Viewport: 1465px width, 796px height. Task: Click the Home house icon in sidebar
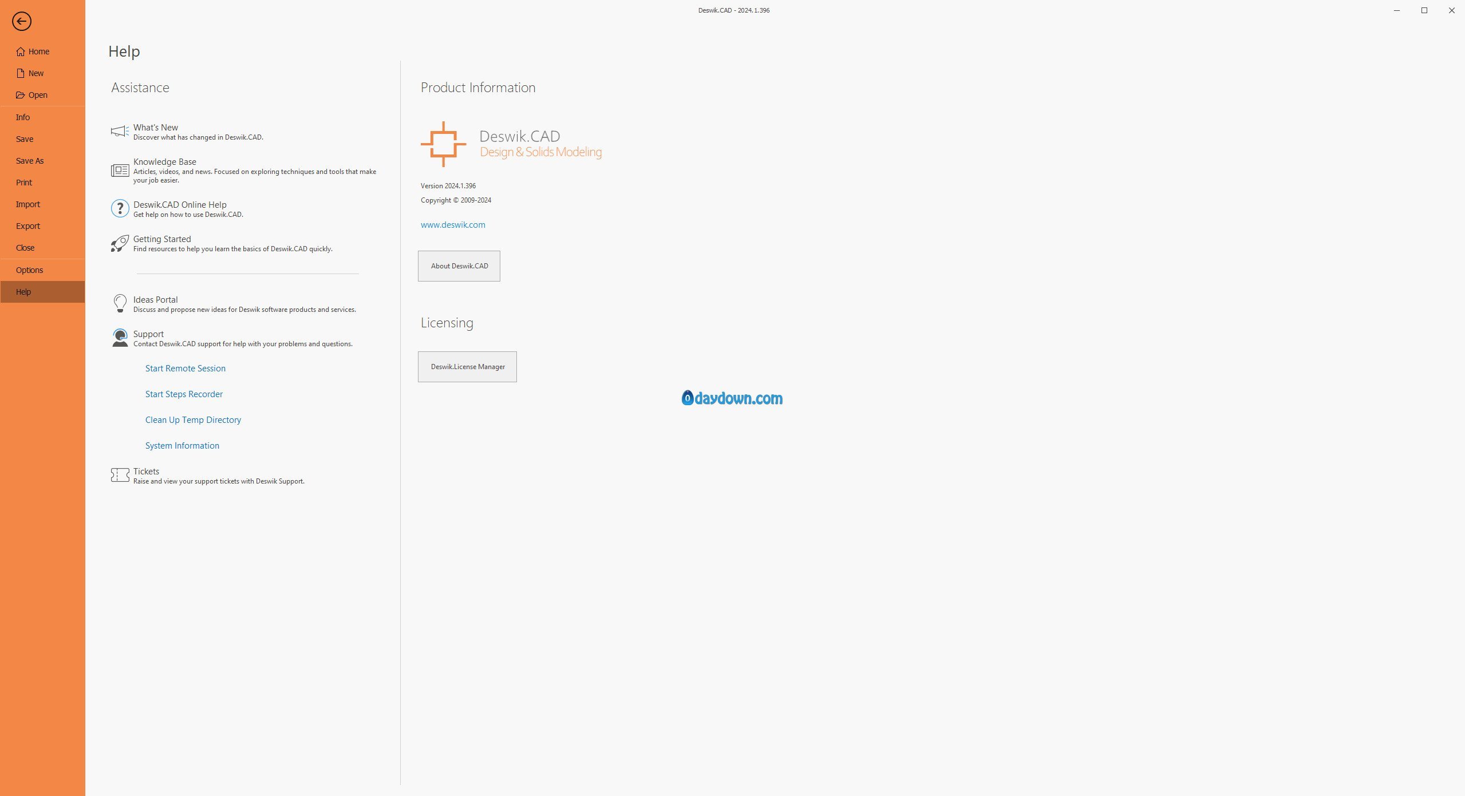point(21,52)
